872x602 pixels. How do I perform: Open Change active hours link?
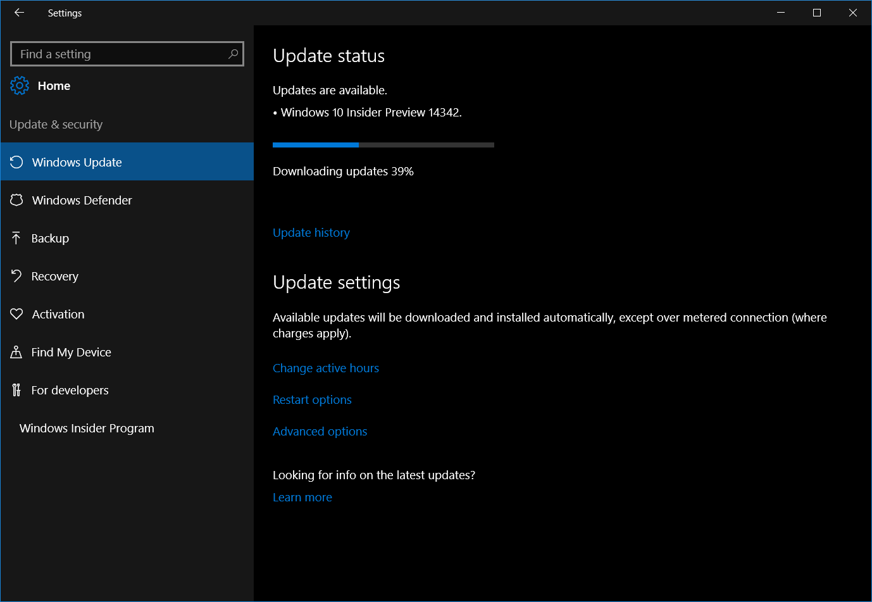[325, 368]
